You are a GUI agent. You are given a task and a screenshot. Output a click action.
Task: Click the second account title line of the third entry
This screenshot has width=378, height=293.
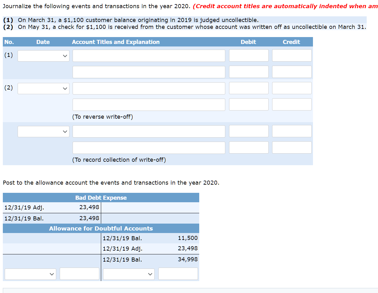[x=149, y=147]
